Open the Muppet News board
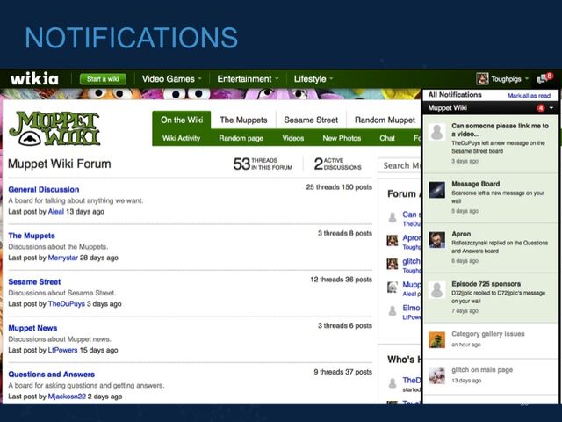 (32, 328)
